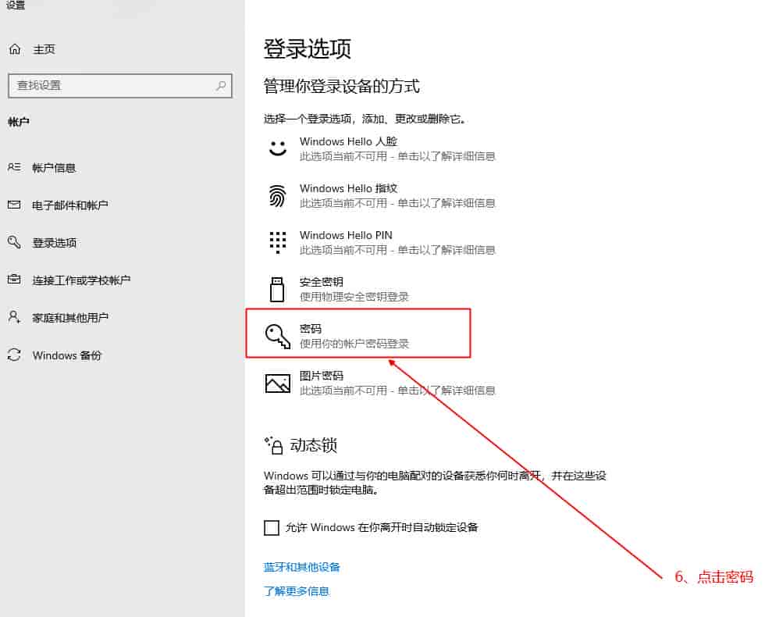Click the 帐户 section label in the sidebar
The image size is (772, 617).
tap(19, 121)
